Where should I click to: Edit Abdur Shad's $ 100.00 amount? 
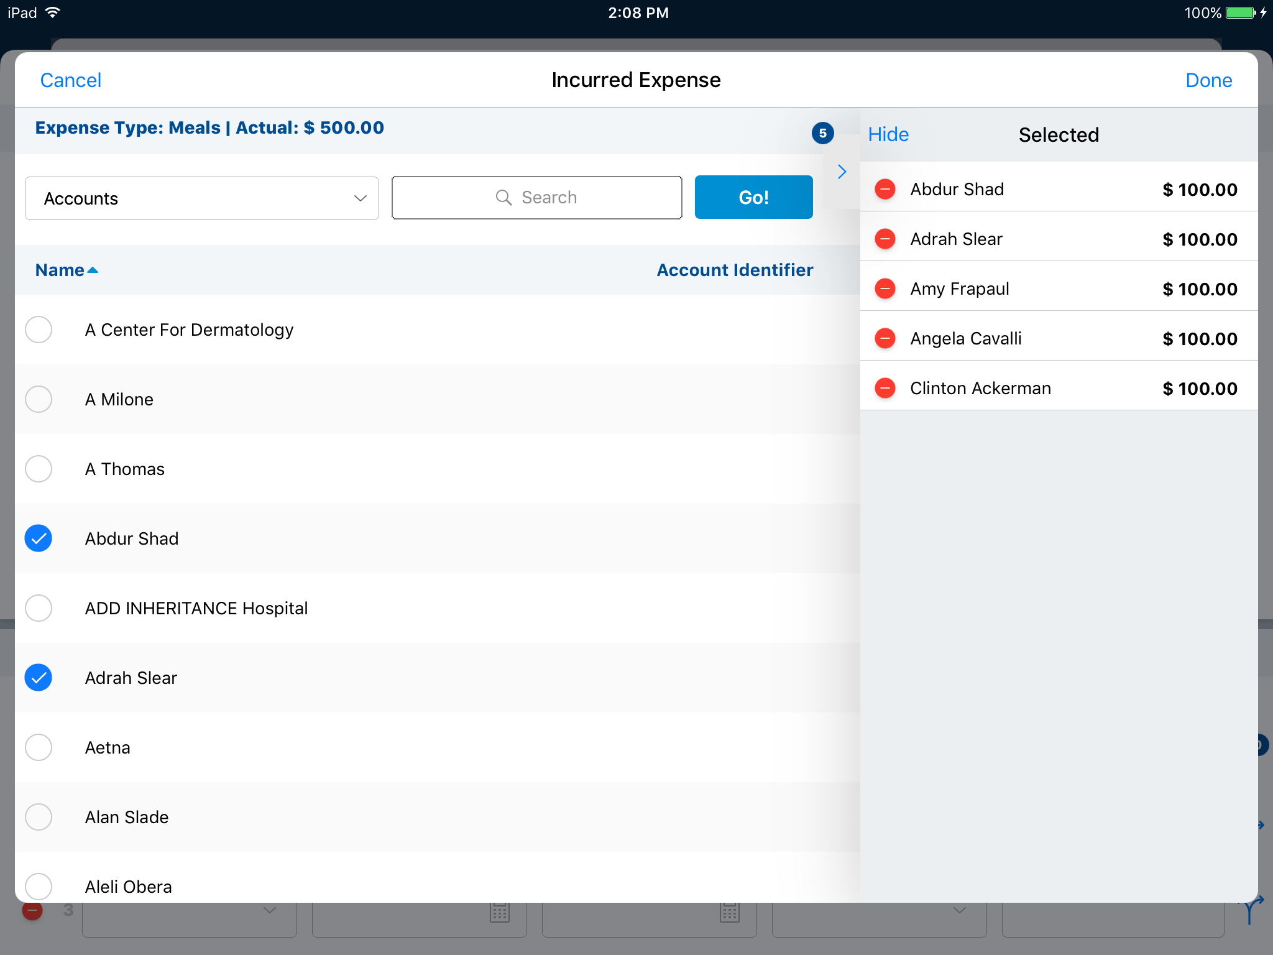tap(1200, 190)
